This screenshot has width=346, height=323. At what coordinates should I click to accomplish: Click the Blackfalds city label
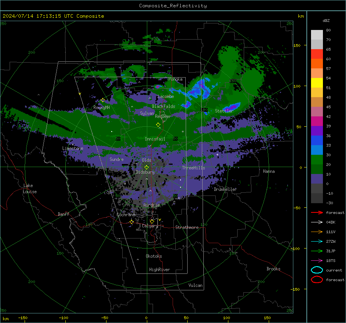pos(163,106)
